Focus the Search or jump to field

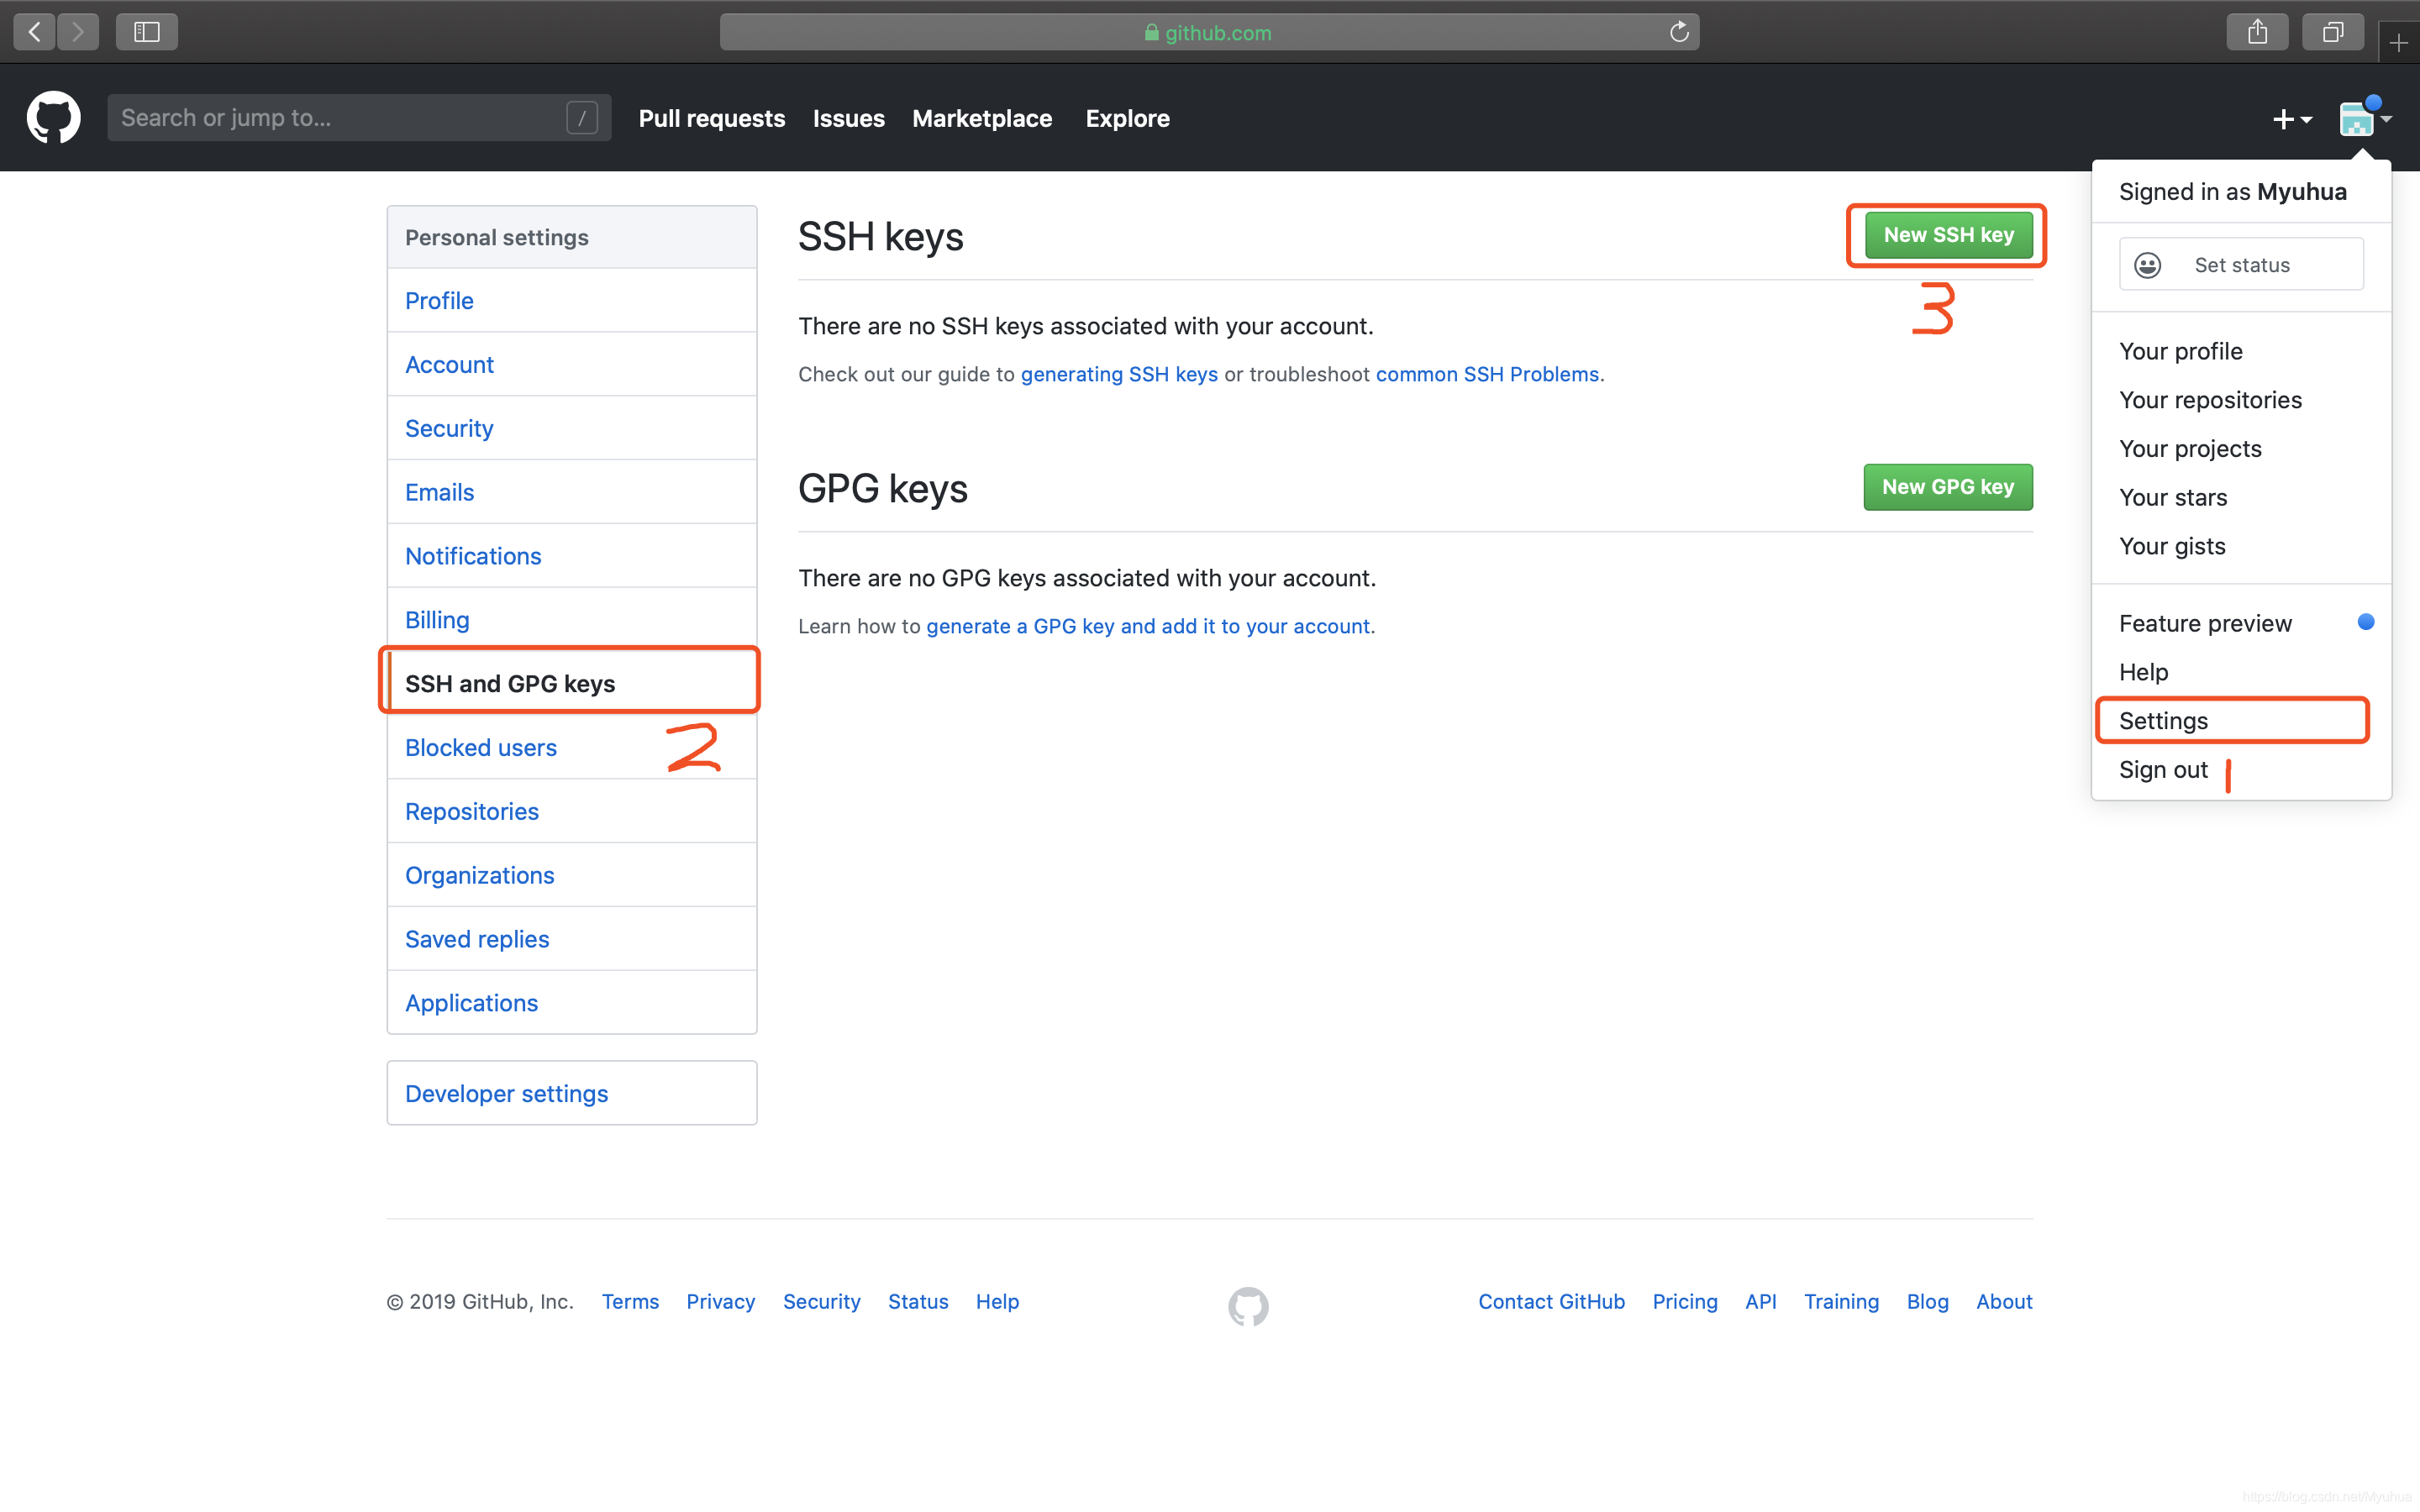click(x=359, y=118)
